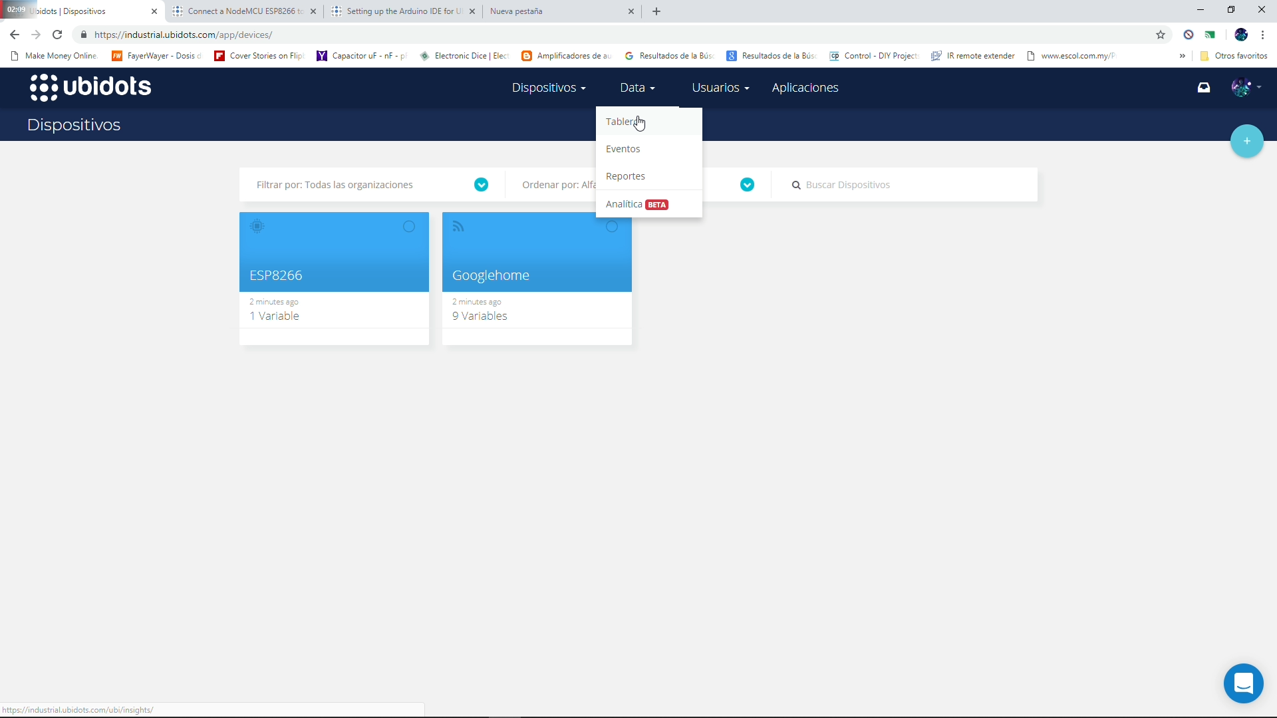Go to Aplicaciones in the navbar
Screen dimensions: 1277x718
click(x=805, y=88)
